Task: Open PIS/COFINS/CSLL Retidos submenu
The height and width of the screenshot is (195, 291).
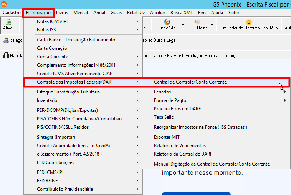Action: coord(83,127)
